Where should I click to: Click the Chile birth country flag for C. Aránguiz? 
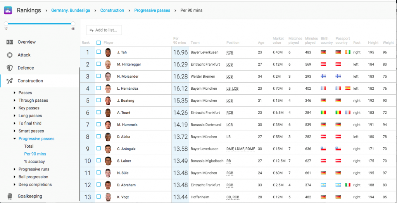pyautogui.click(x=323, y=148)
